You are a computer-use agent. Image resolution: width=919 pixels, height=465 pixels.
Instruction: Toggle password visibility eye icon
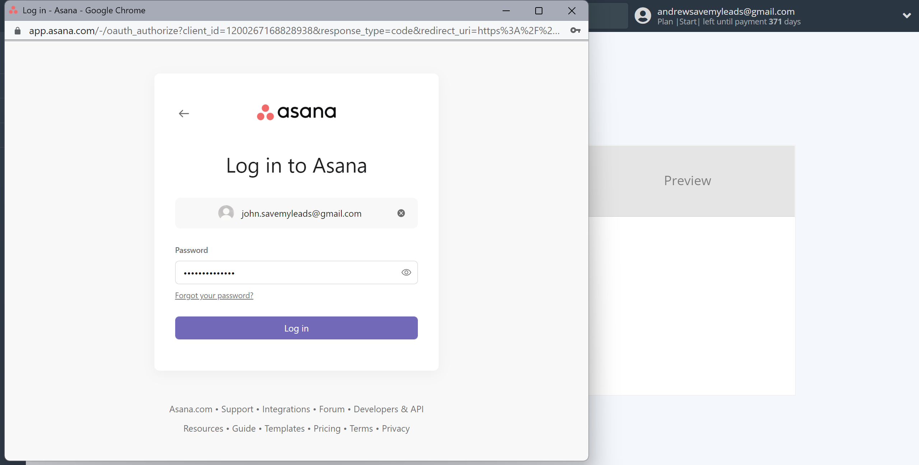(x=406, y=273)
